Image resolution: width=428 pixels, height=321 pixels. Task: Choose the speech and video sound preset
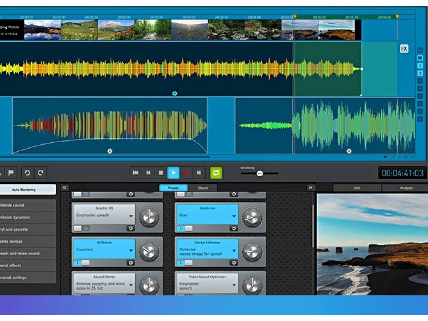pos(28,254)
